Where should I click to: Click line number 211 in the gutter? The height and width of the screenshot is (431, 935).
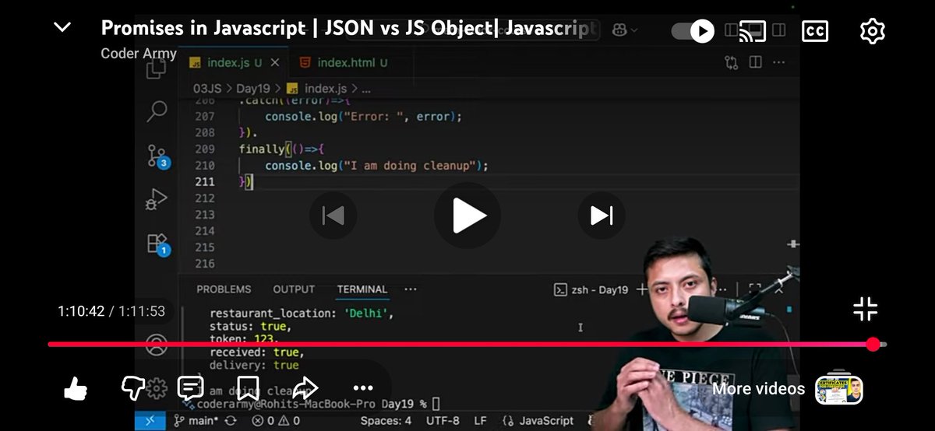click(204, 182)
